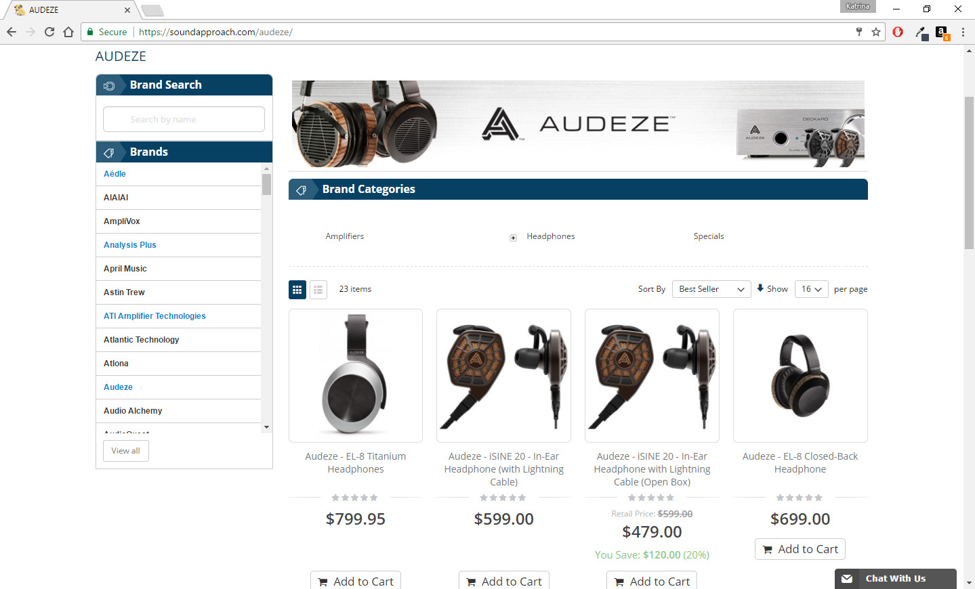Open the 16 per page dropdown
Image resolution: width=975 pixels, height=589 pixels.
(x=811, y=289)
